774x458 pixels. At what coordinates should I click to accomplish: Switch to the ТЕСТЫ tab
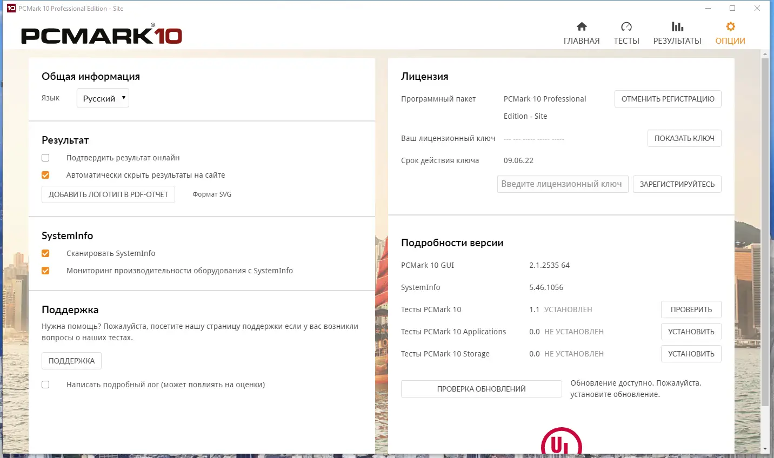pos(626,41)
